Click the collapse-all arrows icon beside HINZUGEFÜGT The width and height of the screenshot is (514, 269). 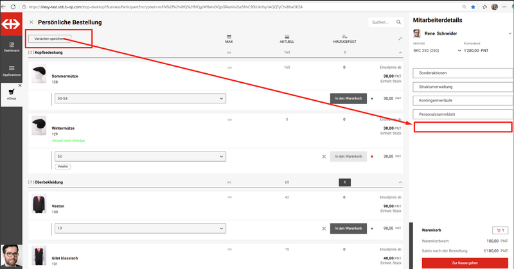click(x=400, y=39)
